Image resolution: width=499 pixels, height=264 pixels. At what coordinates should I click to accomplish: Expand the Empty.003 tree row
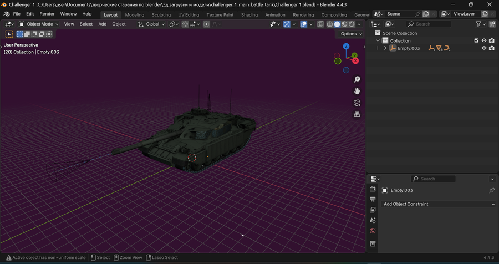[385, 48]
